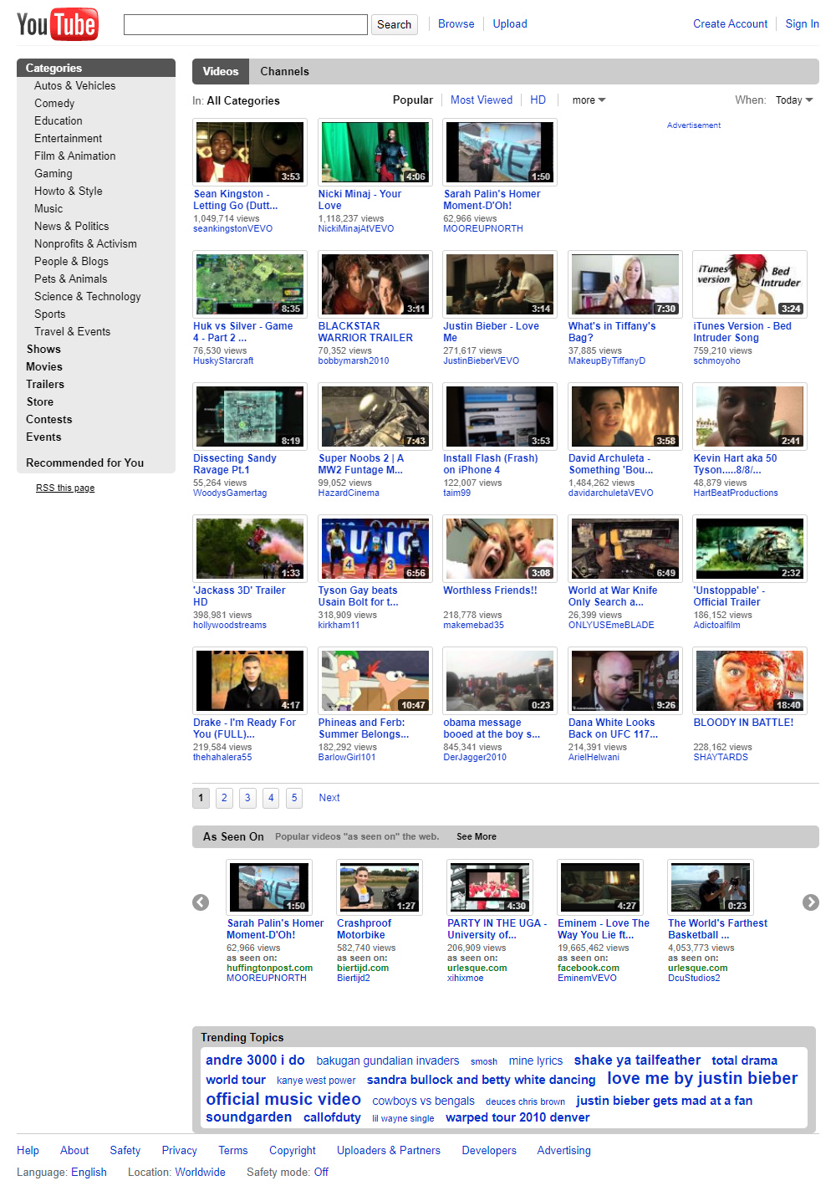Change Location from Worldwide
Image resolution: width=836 pixels, height=1196 pixels.
coord(201,1173)
